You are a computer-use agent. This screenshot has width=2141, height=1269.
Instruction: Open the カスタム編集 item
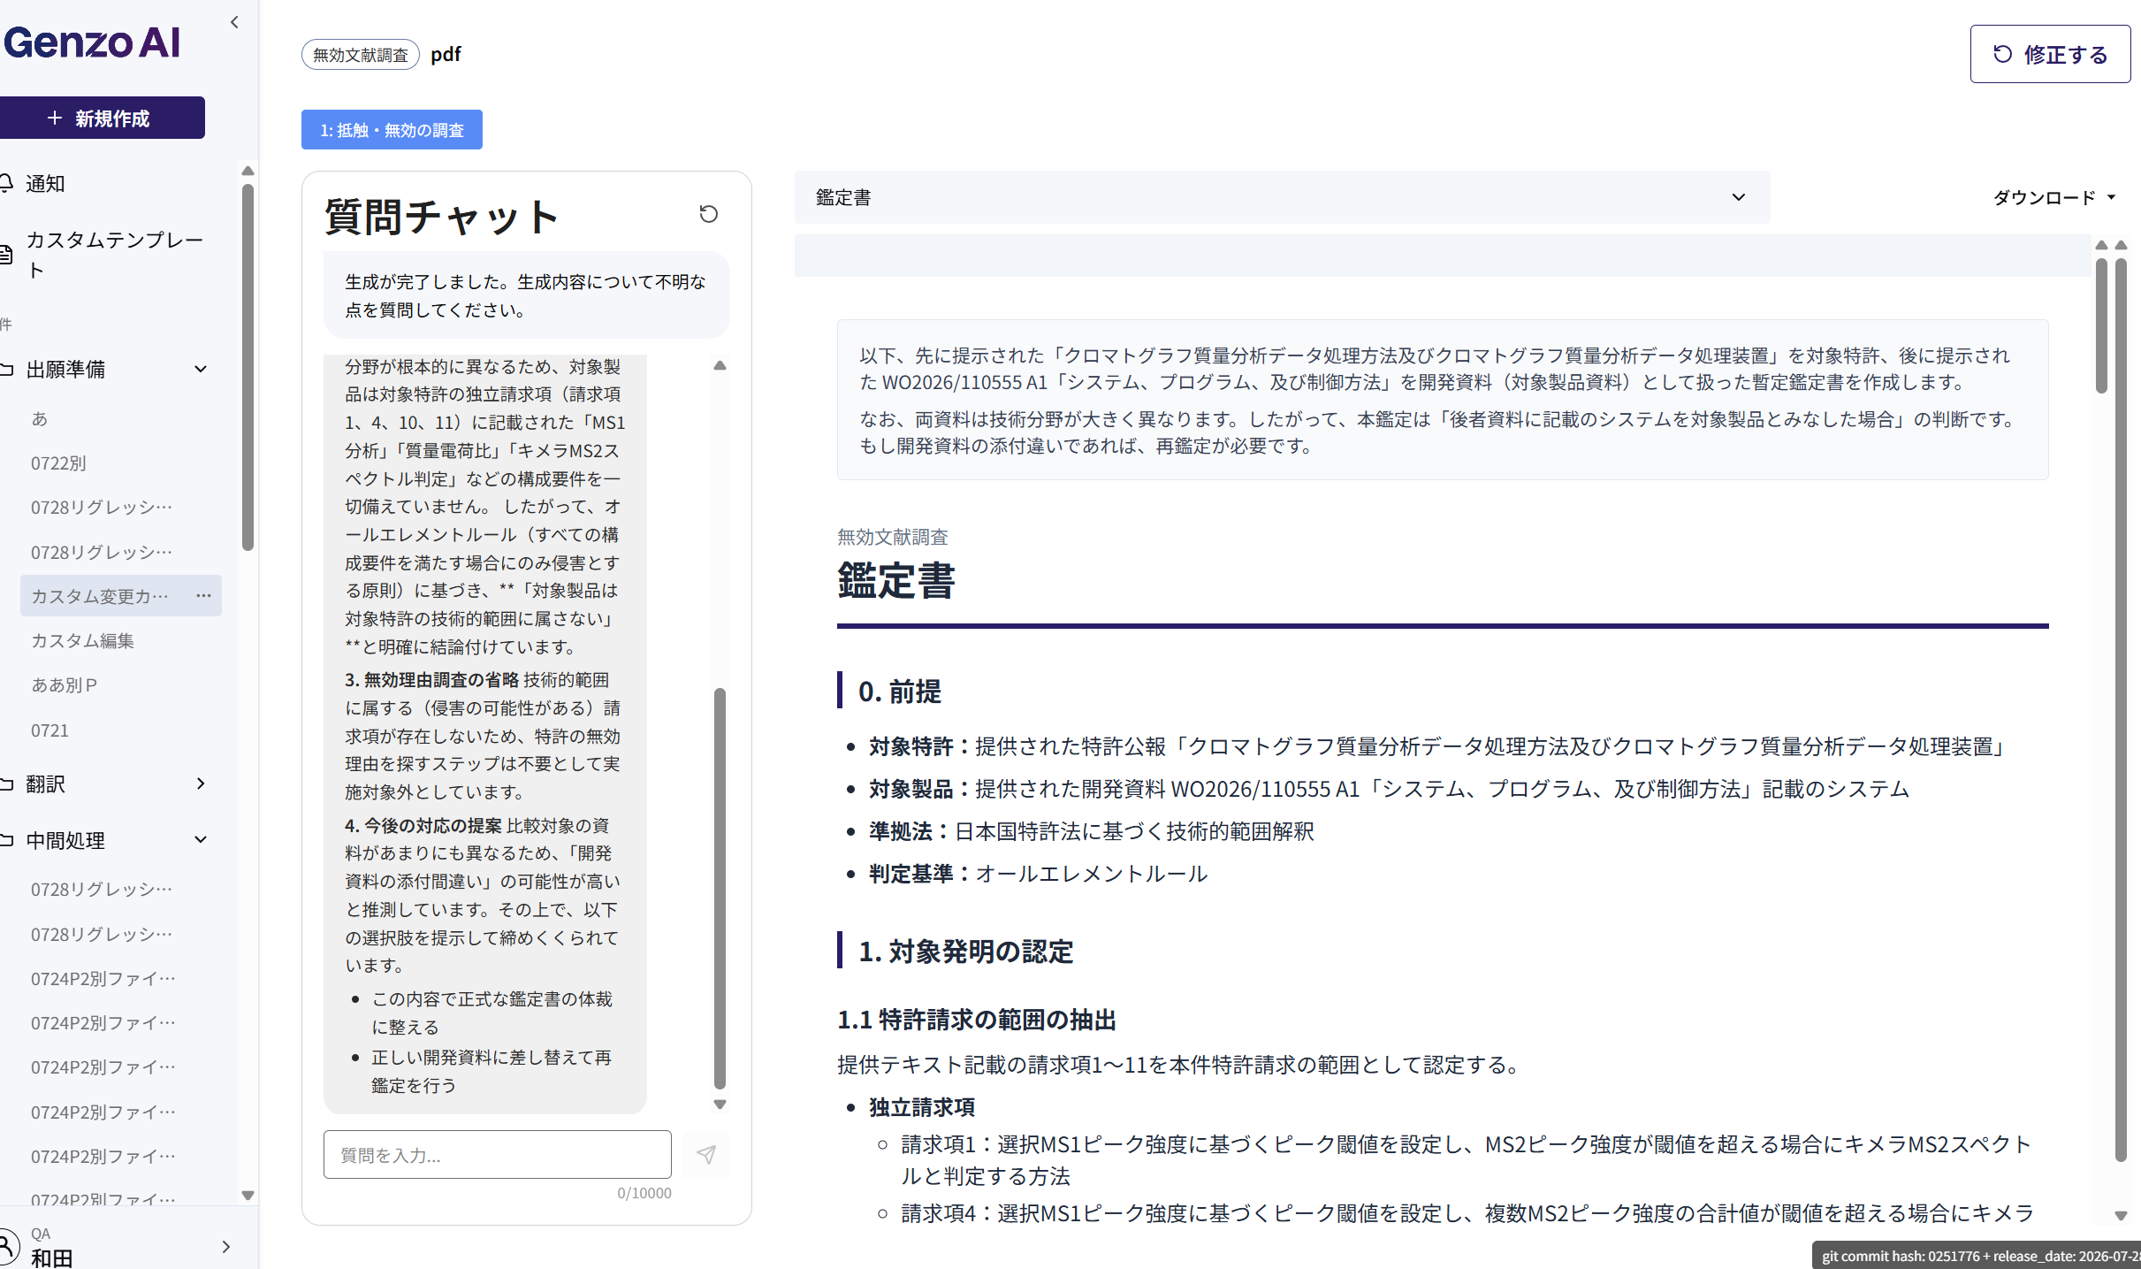tap(82, 640)
